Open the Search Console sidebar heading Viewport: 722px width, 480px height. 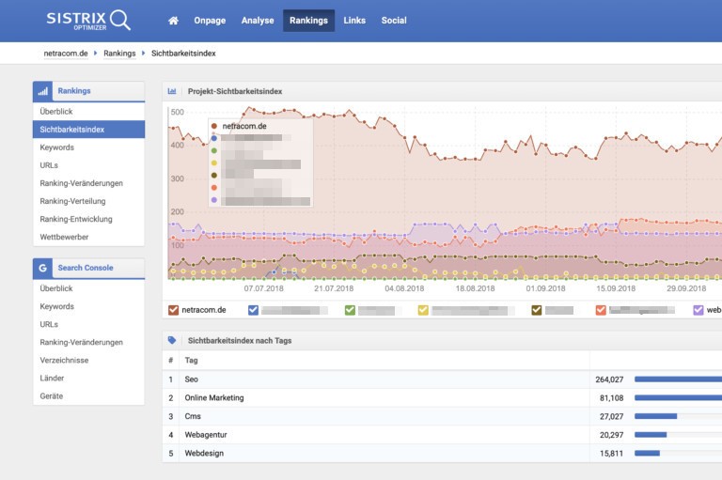86,268
